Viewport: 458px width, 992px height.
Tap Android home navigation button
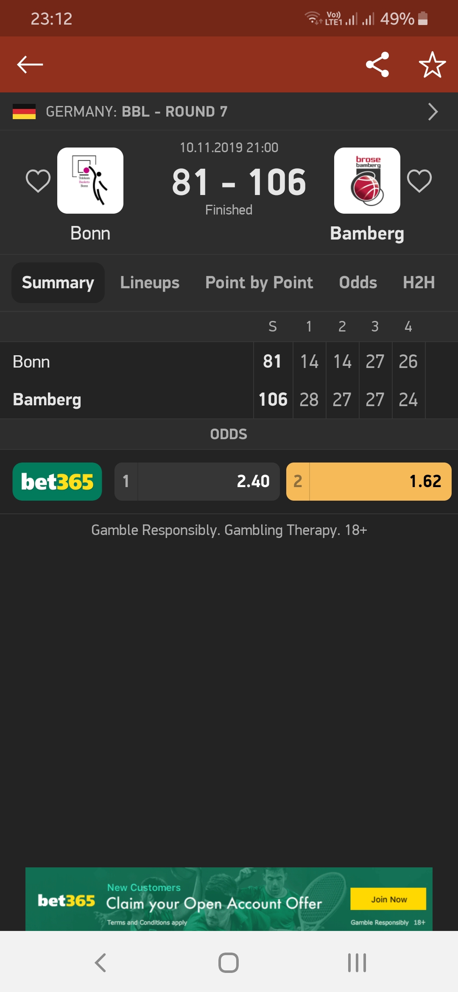pyautogui.click(x=229, y=962)
